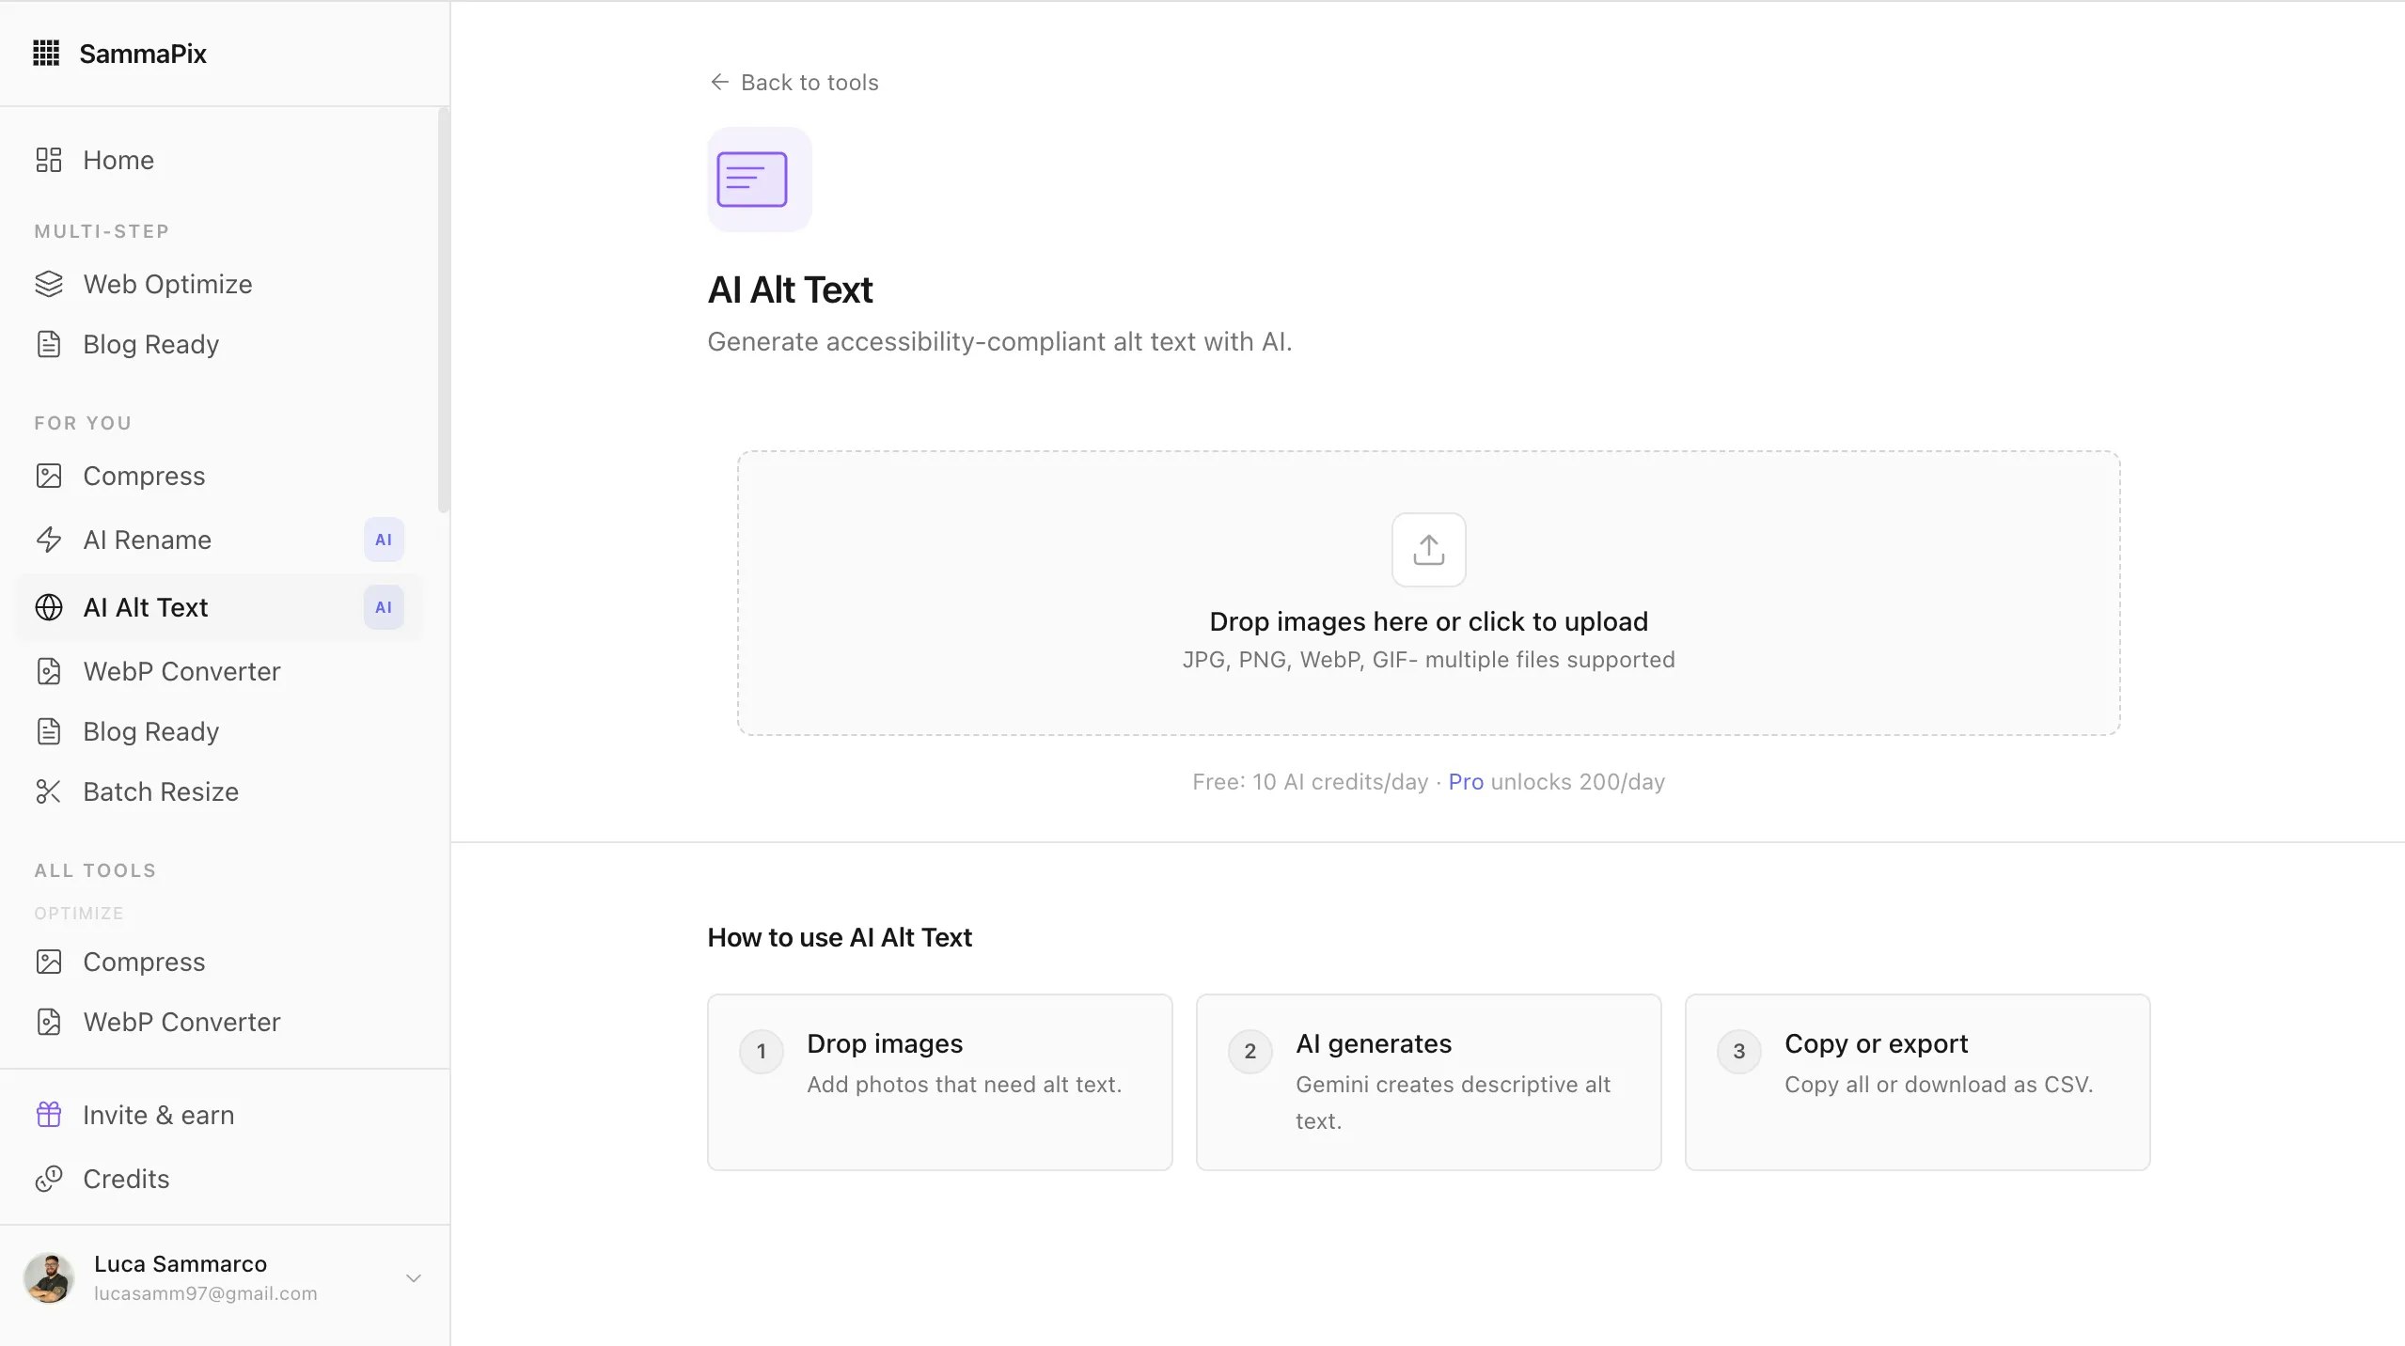
Task: Click the Drop images here upload area
Action: [1427, 621]
